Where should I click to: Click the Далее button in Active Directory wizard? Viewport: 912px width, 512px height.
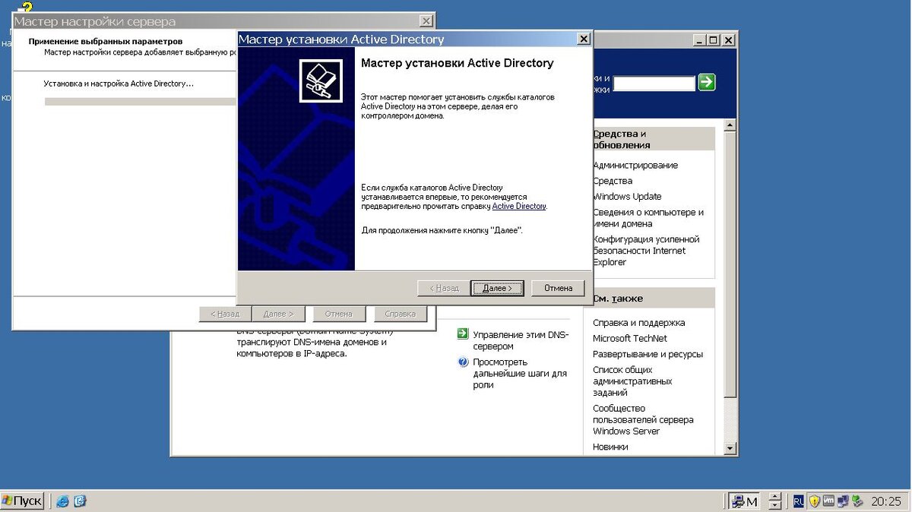click(x=497, y=288)
